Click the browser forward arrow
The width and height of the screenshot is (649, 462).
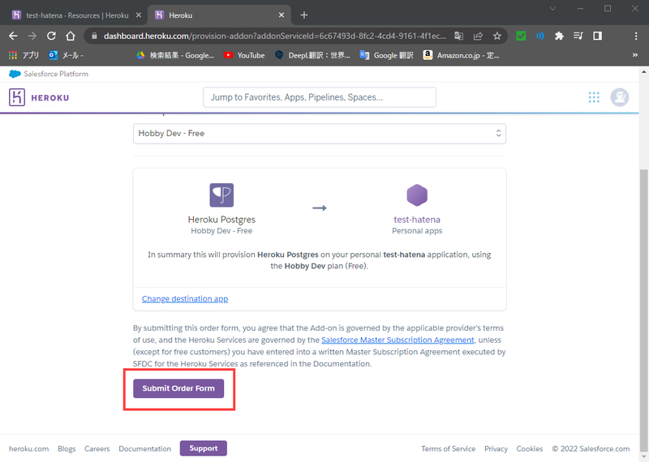tap(32, 36)
